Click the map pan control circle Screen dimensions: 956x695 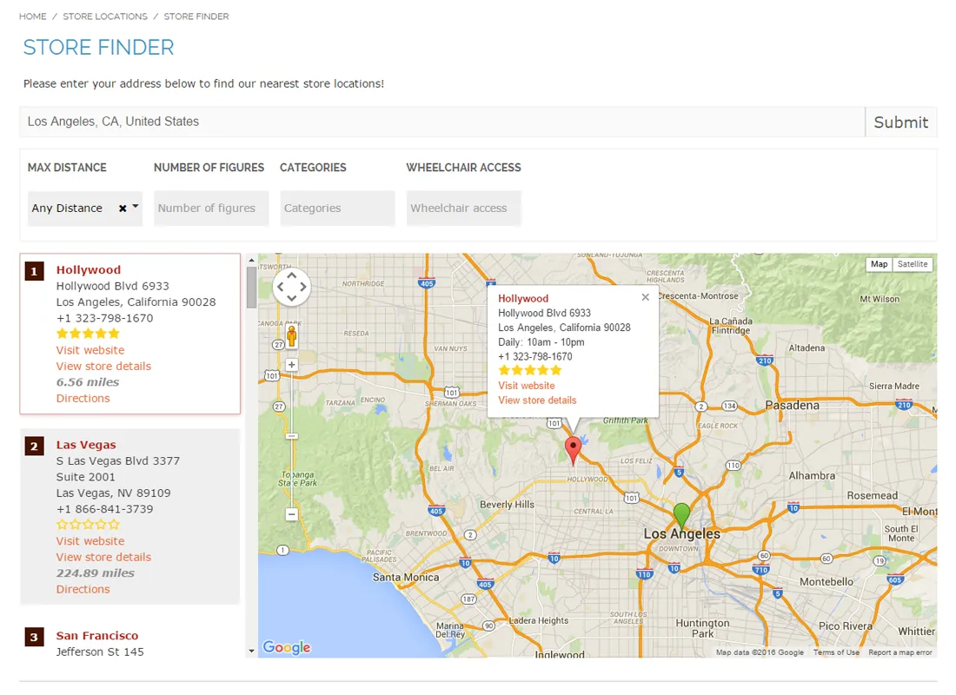click(x=291, y=287)
